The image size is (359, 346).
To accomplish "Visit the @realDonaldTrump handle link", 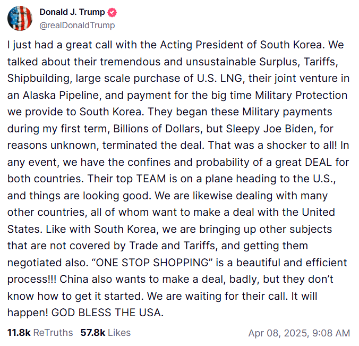I will click(x=77, y=26).
